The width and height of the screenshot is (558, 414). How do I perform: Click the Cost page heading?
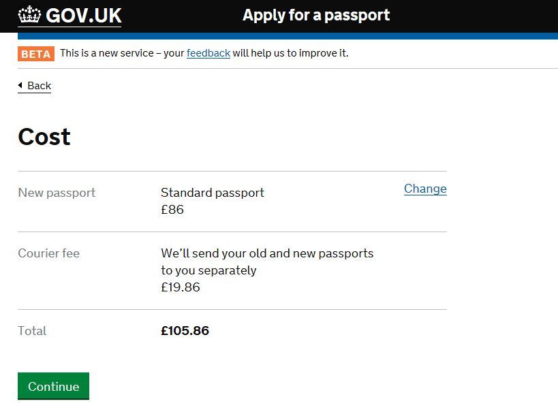tap(44, 137)
